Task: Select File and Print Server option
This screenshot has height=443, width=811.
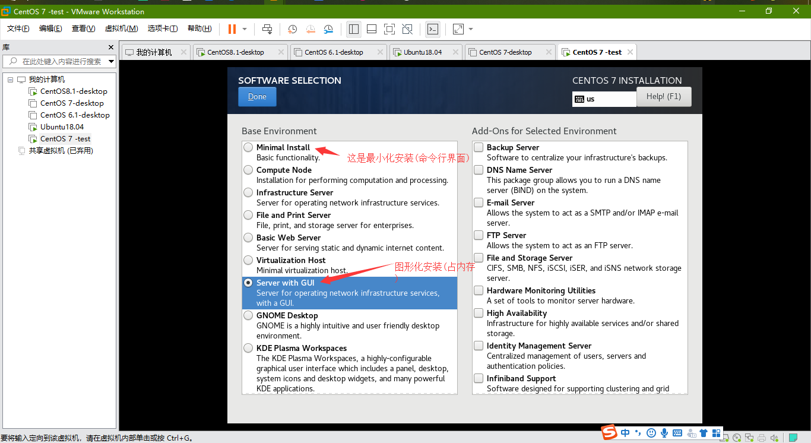Action: pyautogui.click(x=248, y=215)
